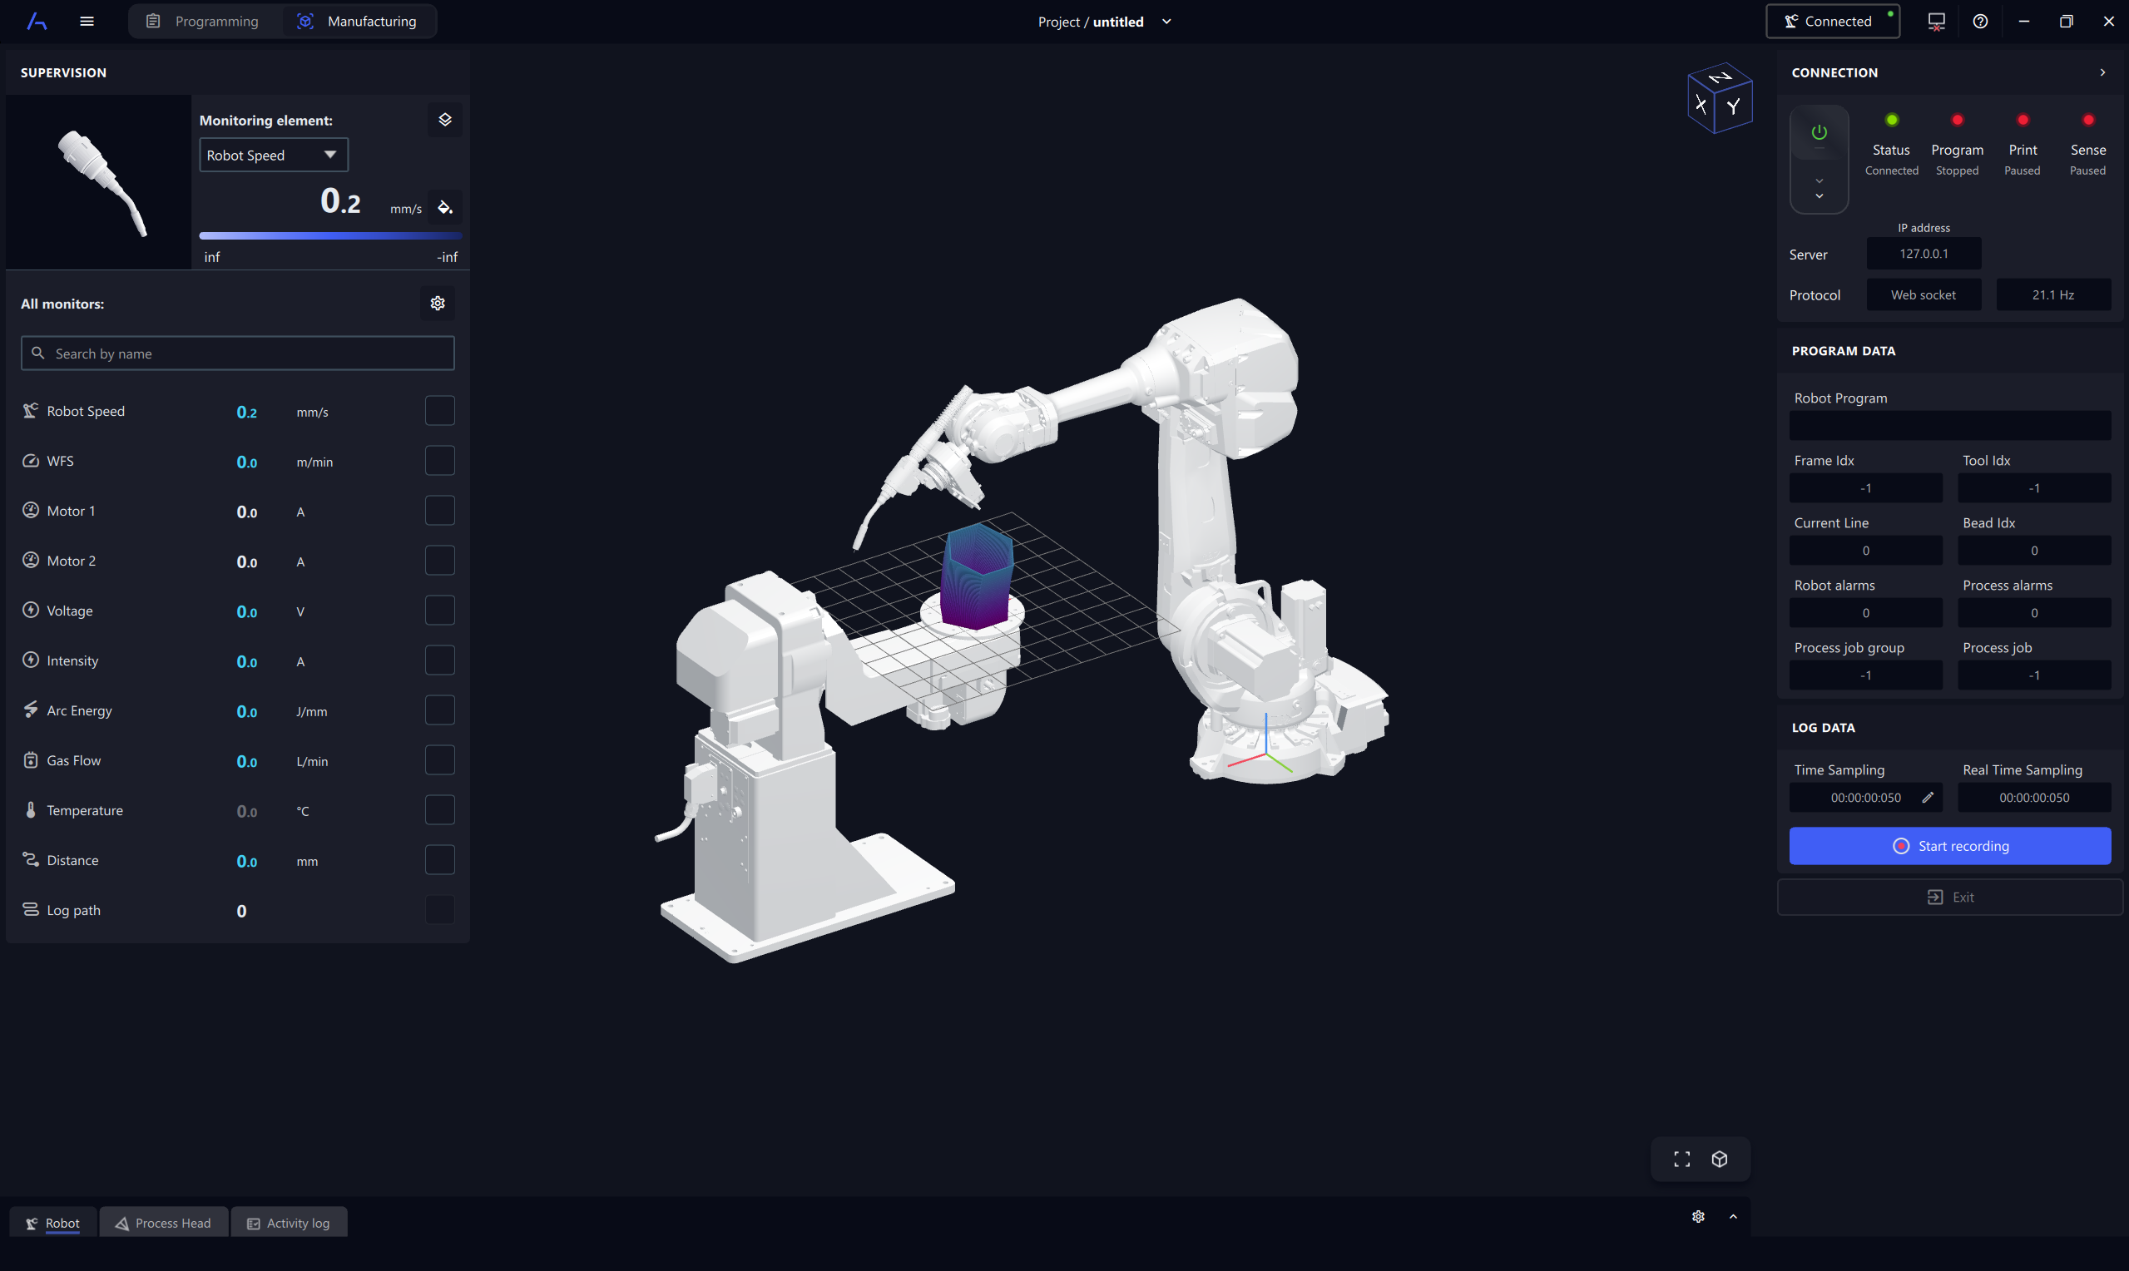Open the Activity log tab
The width and height of the screenshot is (2129, 1271).
pyautogui.click(x=289, y=1223)
